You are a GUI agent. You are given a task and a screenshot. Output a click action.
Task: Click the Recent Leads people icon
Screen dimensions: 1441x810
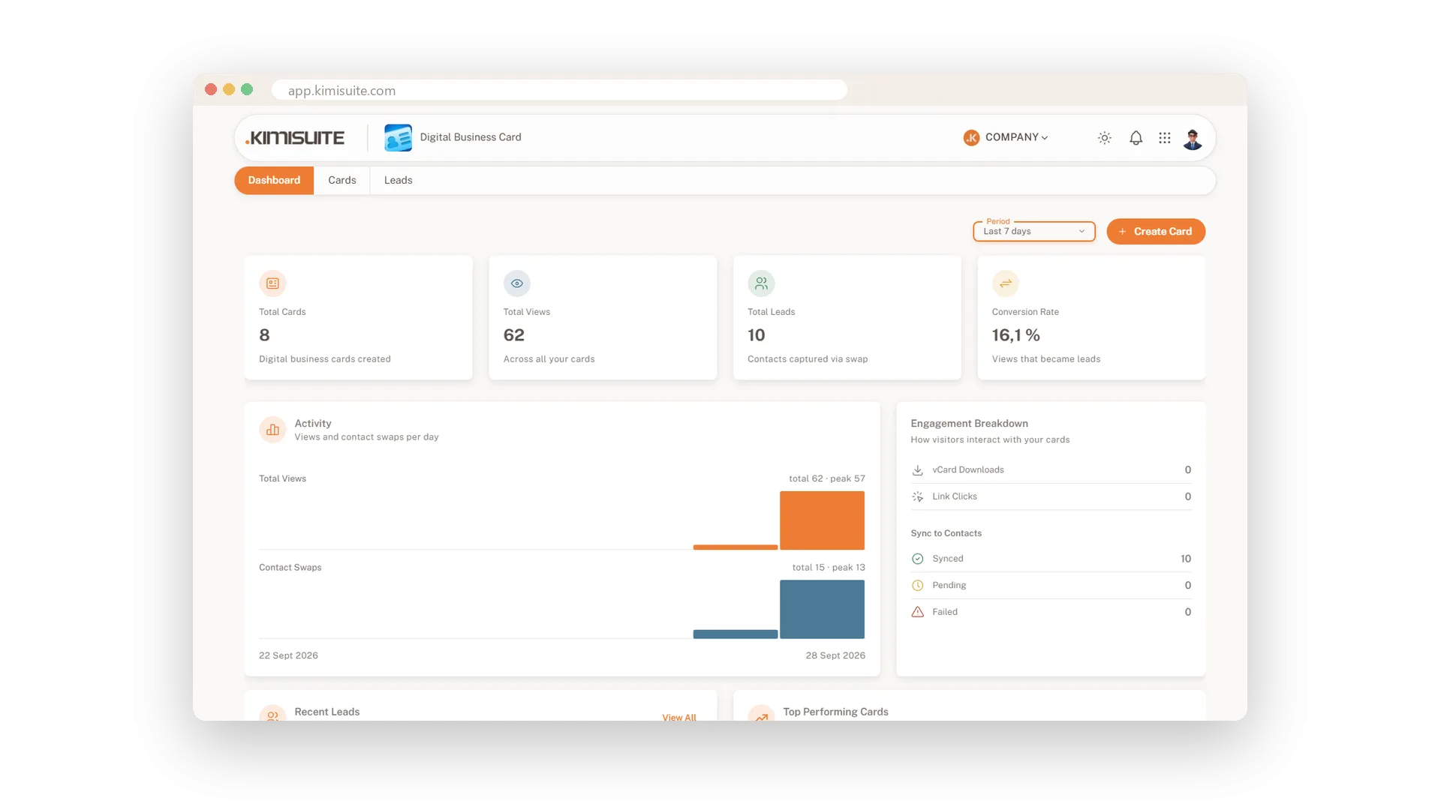272,714
